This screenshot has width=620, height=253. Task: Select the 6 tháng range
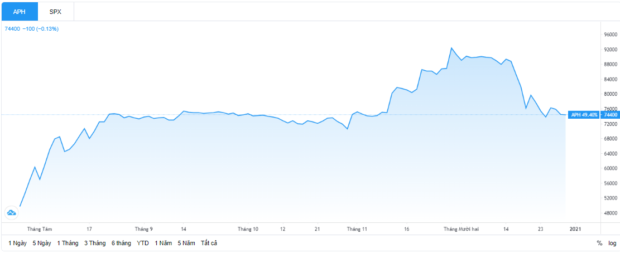[x=121, y=243]
